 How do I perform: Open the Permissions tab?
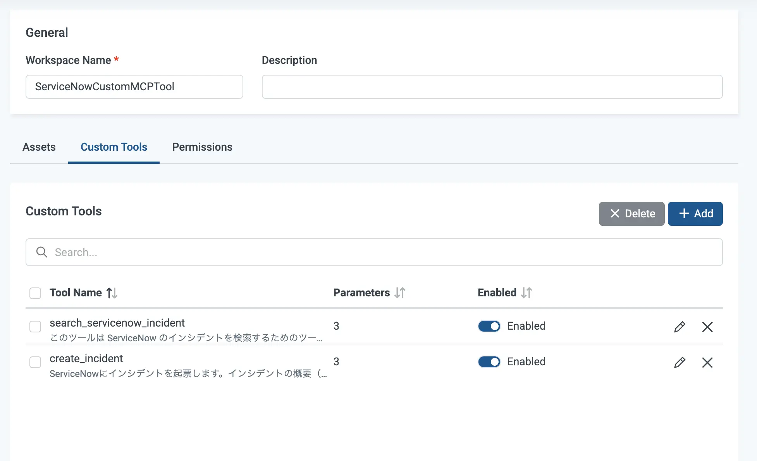(x=202, y=147)
